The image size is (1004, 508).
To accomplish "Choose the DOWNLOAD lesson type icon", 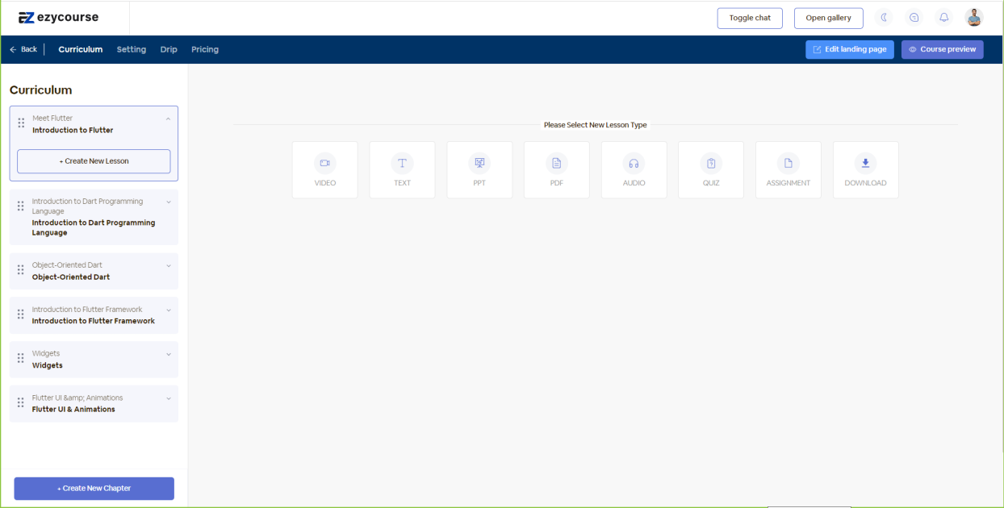I will pos(865,164).
